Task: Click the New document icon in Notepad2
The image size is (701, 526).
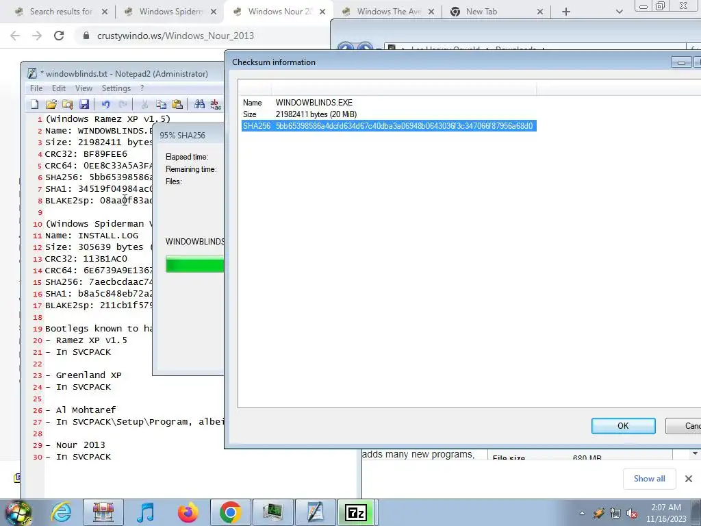Action: pyautogui.click(x=34, y=104)
